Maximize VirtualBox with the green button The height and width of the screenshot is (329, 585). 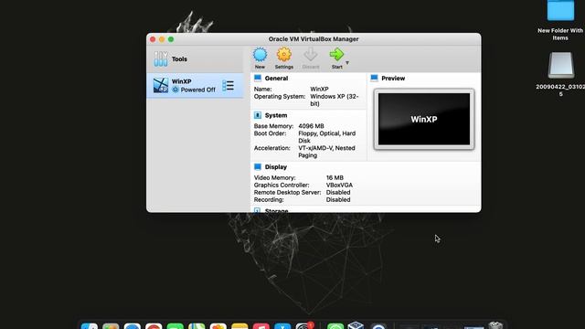click(171, 39)
